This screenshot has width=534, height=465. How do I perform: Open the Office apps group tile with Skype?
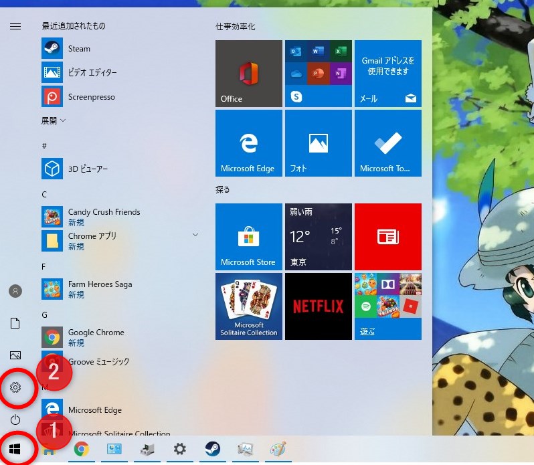point(319,74)
